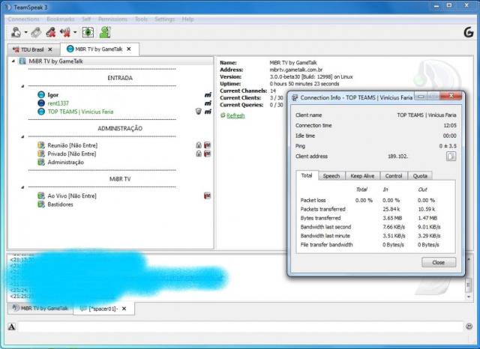The width and height of the screenshot is (480, 349).
Task: Select the [*spacer01]- chat tab
Action: pos(103,309)
